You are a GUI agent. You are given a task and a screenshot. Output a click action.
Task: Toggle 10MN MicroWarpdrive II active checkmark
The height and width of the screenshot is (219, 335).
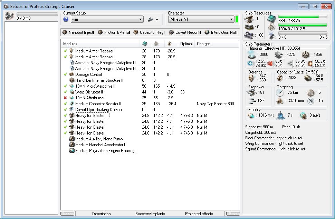click(x=65, y=86)
